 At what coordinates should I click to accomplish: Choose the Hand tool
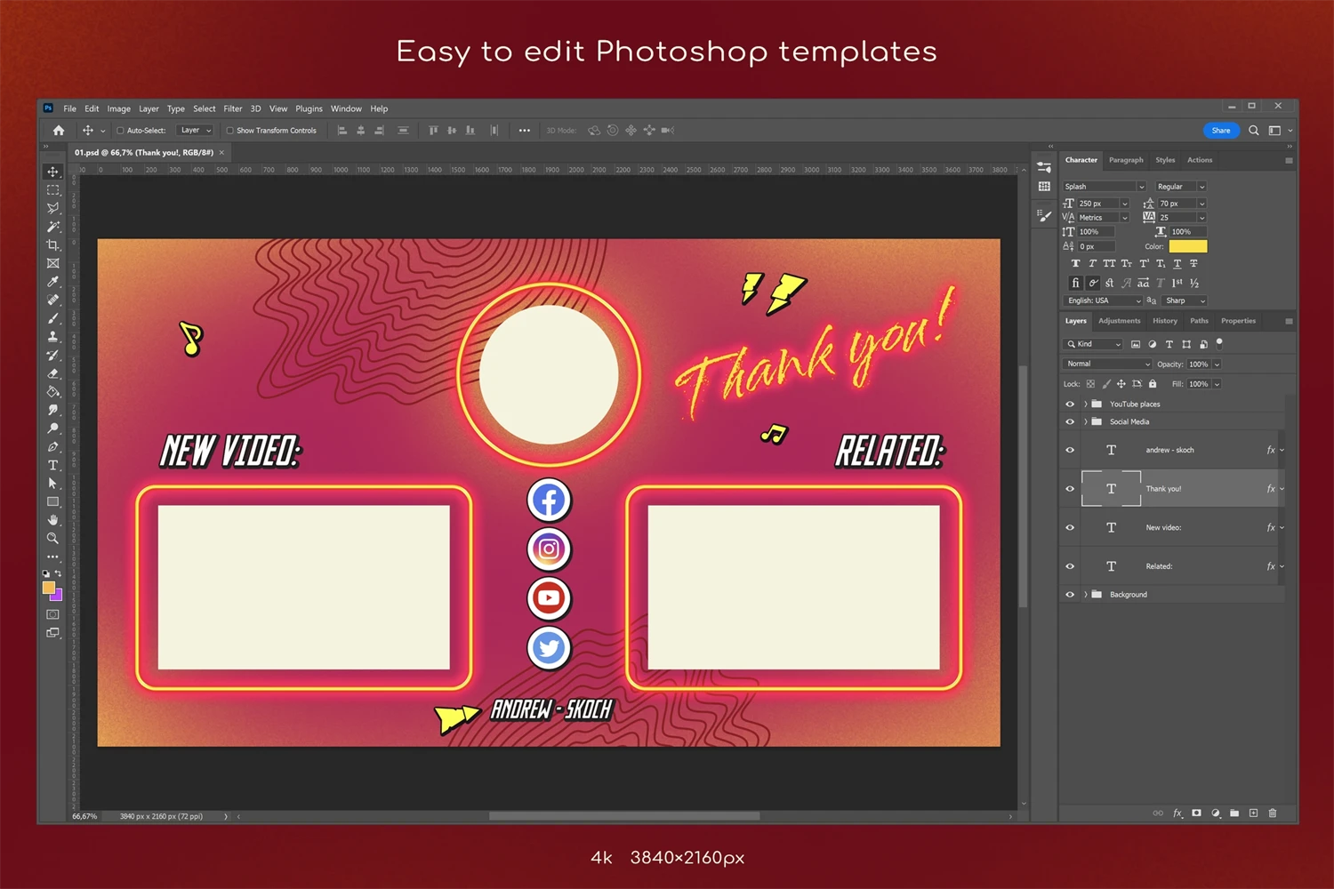tap(53, 520)
